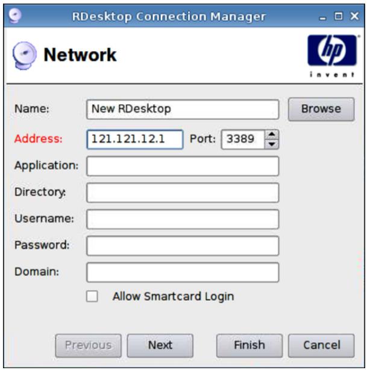Click the Network heading text
Image resolution: width=367 pixels, height=370 pixels.
(80, 55)
